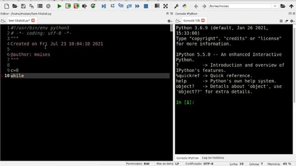The height and width of the screenshot is (166, 296).
Task: Click the 'Linha: 10' status entry
Action: (x=236, y=164)
